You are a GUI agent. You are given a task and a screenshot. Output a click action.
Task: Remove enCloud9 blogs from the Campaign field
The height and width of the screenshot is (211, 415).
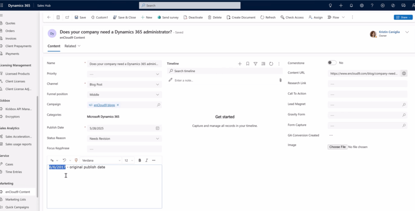click(x=118, y=105)
